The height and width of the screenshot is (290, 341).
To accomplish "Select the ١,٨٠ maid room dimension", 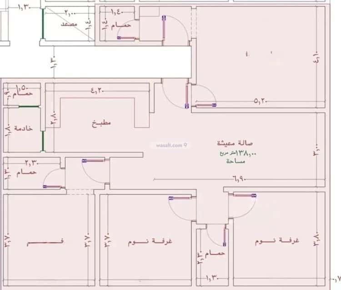I will 7,130.
